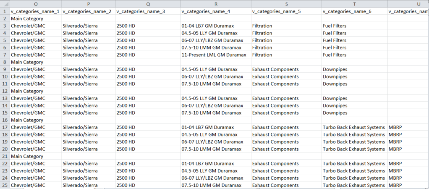The width and height of the screenshot is (429, 189).
Task: Click Fuel Filters cell in row 6
Action: 355,47
